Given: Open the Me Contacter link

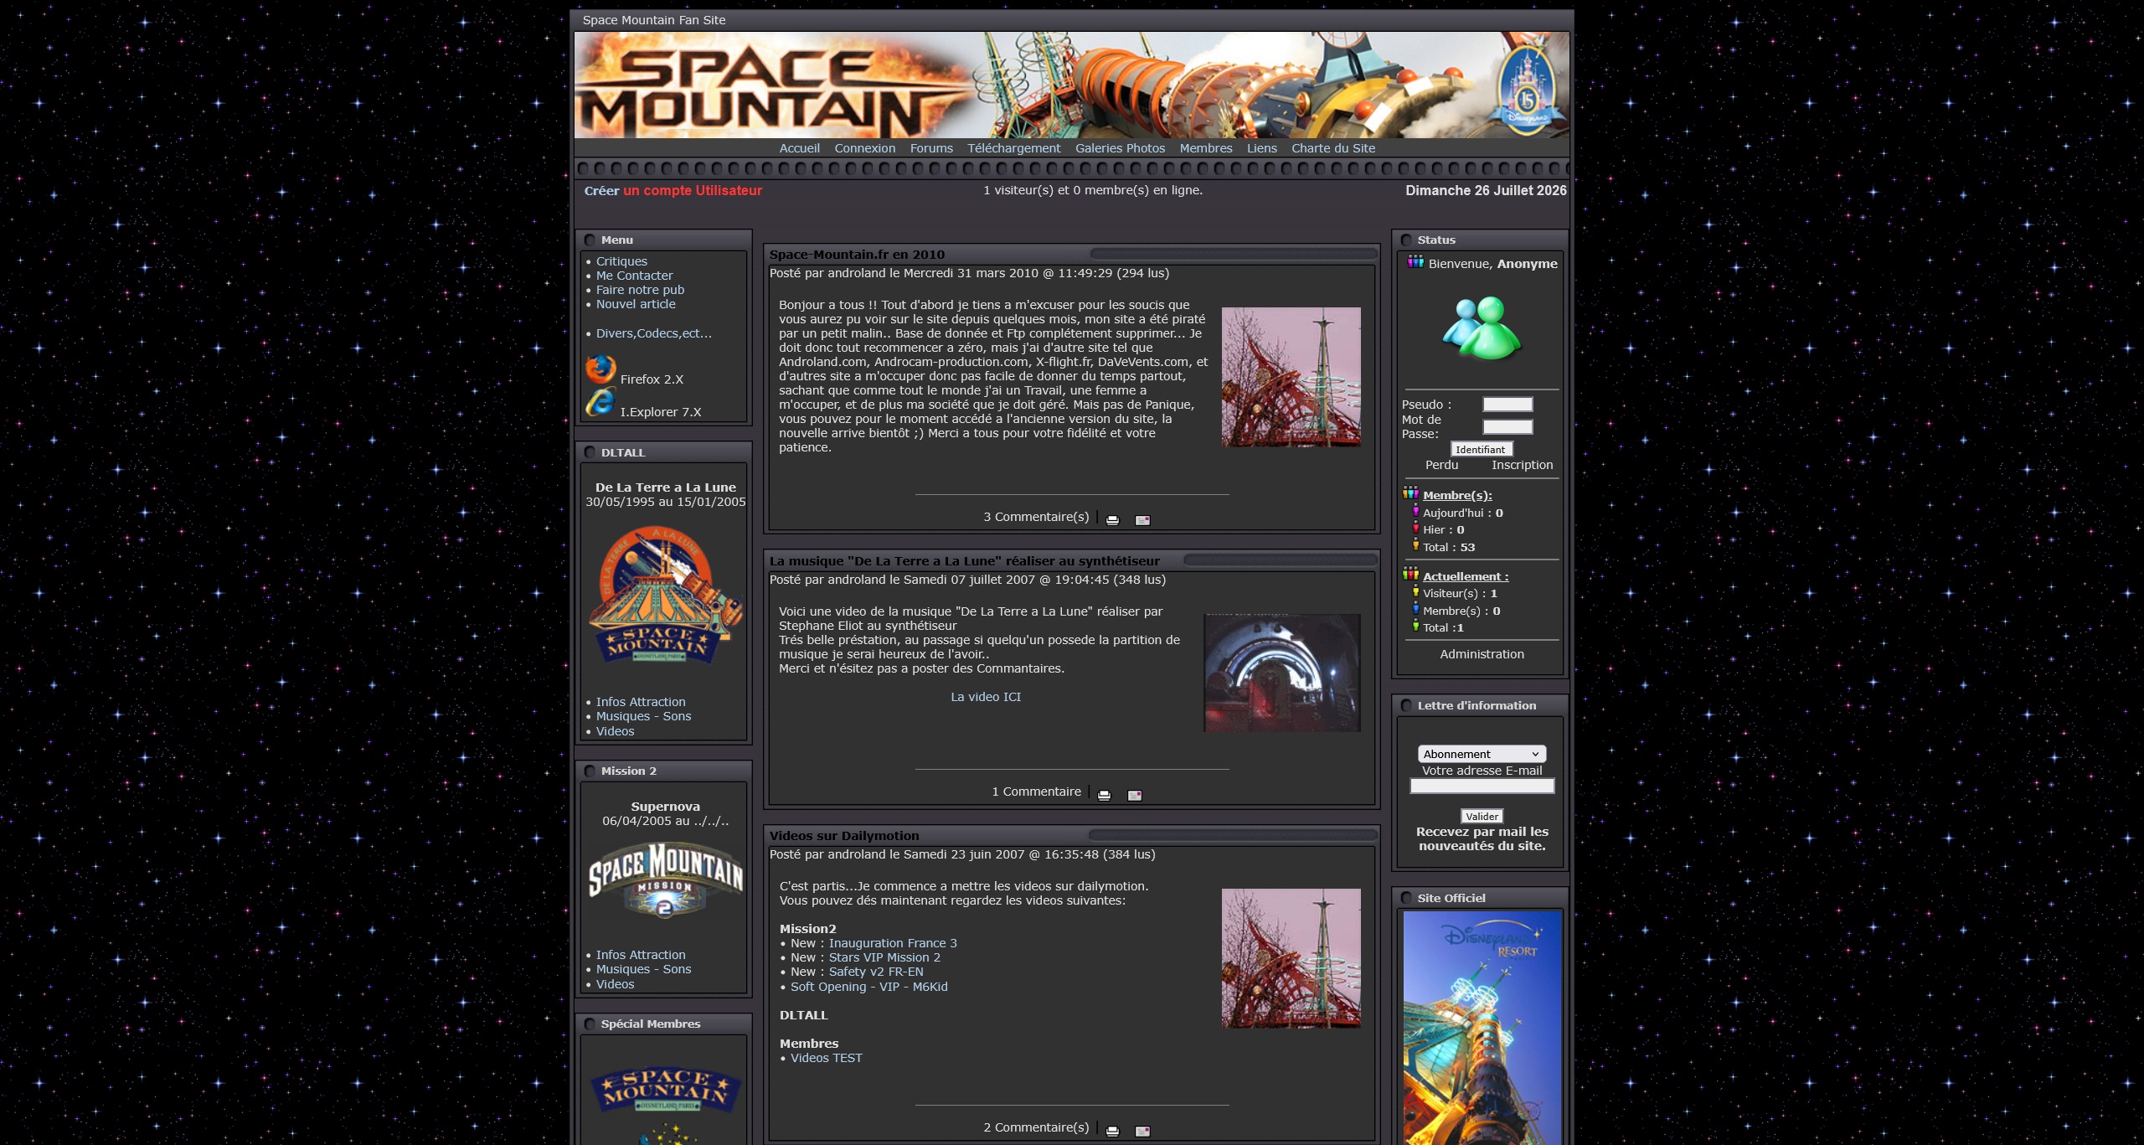Looking at the screenshot, I should (634, 276).
